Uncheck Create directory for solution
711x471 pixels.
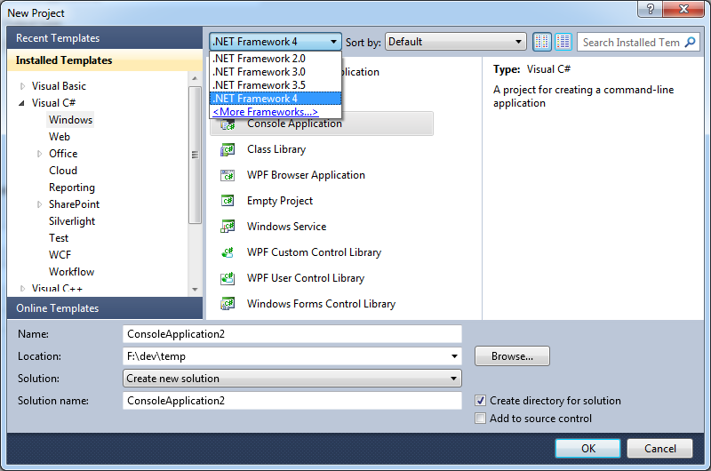tap(481, 401)
